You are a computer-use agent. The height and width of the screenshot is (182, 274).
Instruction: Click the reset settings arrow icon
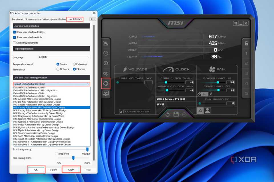[x=167, y=114]
